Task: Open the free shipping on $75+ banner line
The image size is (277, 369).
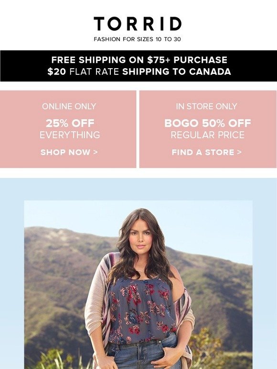Action: (139, 60)
